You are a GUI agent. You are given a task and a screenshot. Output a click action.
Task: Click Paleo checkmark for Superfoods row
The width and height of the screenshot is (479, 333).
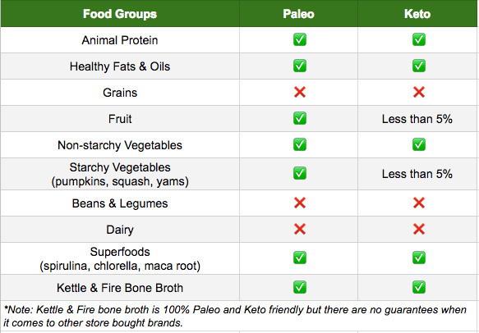click(x=300, y=258)
